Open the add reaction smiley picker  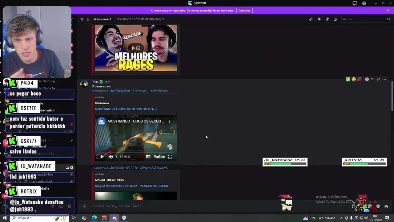[x=367, y=79]
